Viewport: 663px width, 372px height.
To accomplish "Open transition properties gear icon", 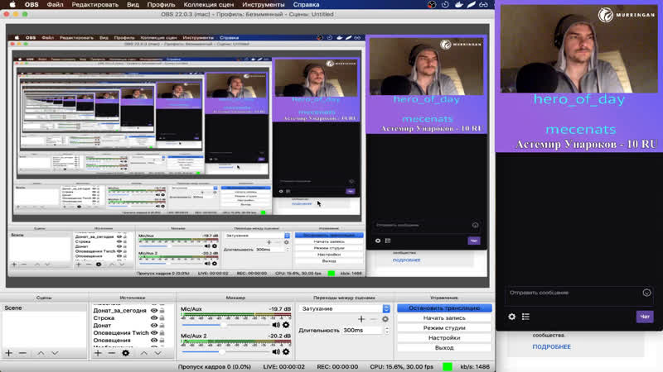I will click(x=385, y=319).
